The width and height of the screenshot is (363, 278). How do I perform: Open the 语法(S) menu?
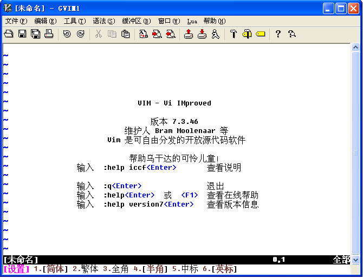[103, 21]
